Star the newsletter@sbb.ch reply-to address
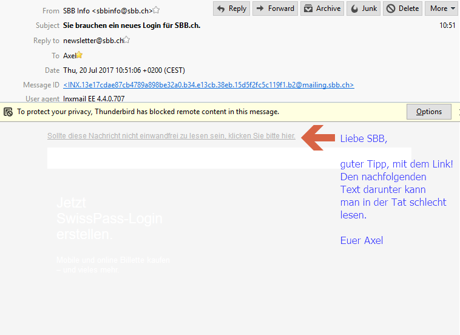The width and height of the screenshot is (460, 335). point(126,40)
